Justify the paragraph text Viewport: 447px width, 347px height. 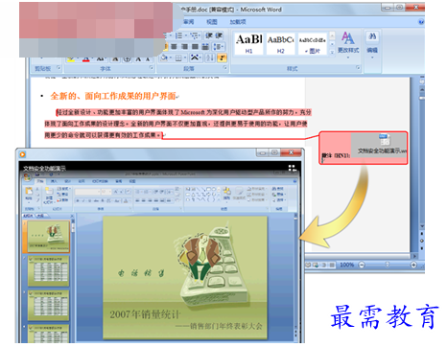coord(195,47)
